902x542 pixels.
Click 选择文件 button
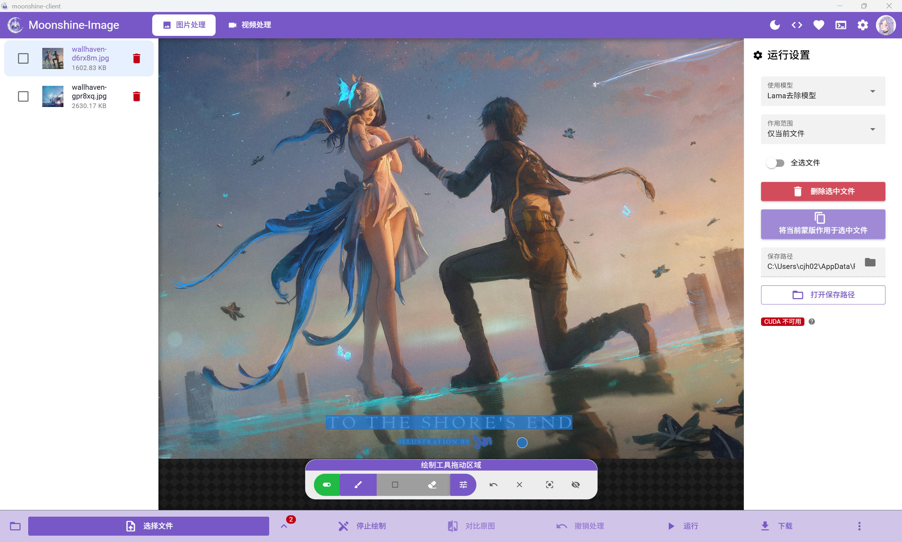[x=148, y=526]
